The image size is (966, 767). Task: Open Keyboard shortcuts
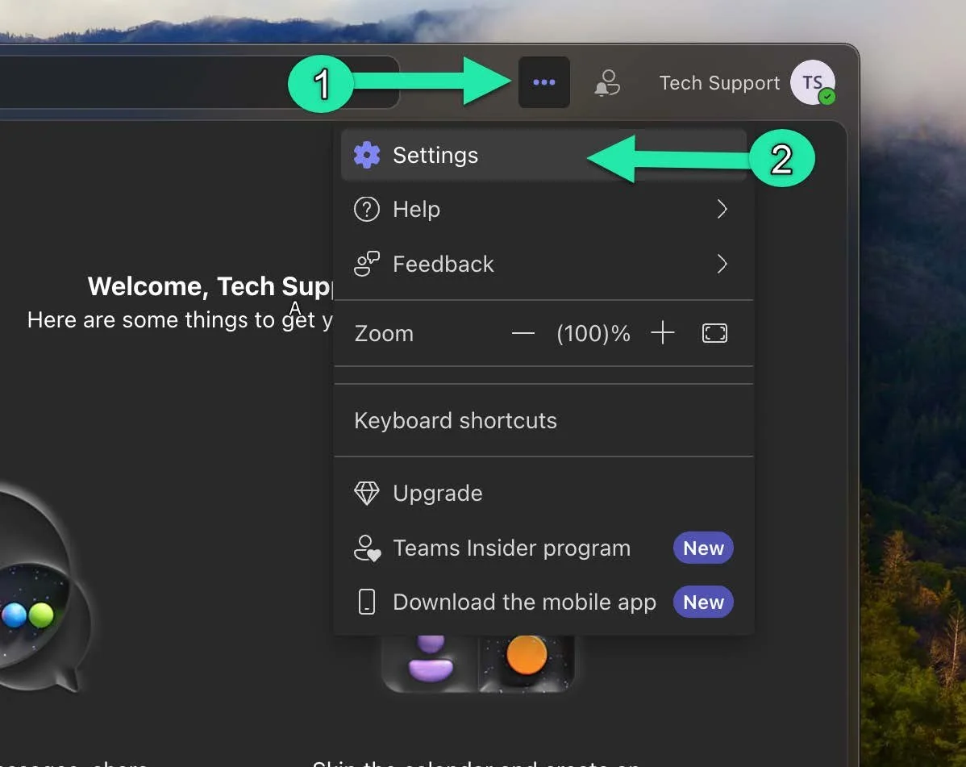point(543,421)
